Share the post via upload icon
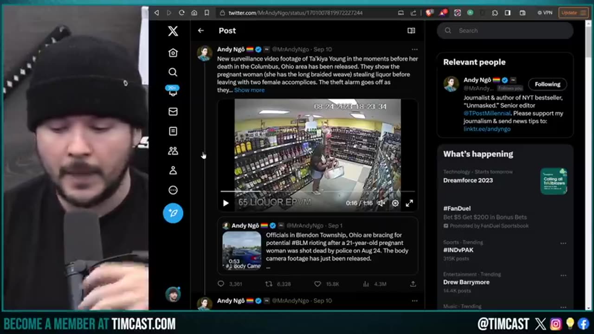The width and height of the screenshot is (594, 334). pyautogui.click(x=413, y=284)
